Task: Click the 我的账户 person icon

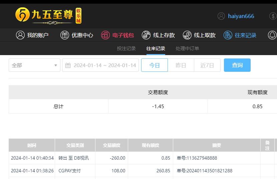Action: [x=20, y=35]
